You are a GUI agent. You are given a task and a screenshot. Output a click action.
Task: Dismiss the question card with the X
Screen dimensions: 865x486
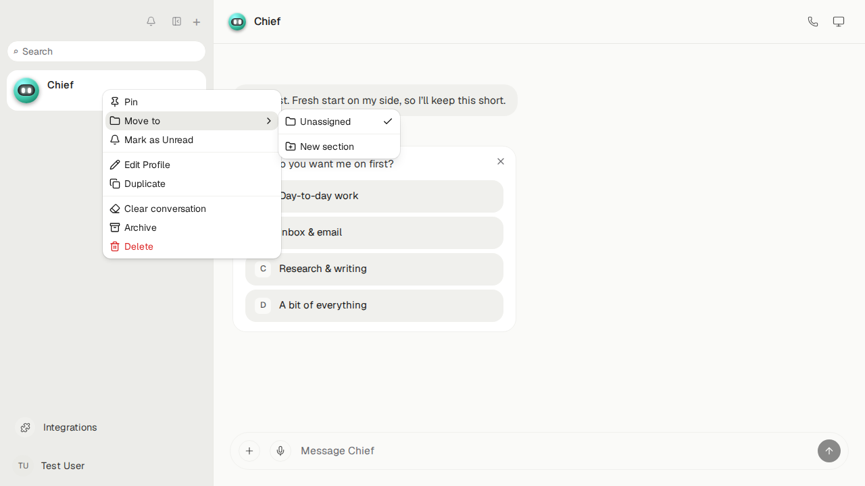[501, 161]
